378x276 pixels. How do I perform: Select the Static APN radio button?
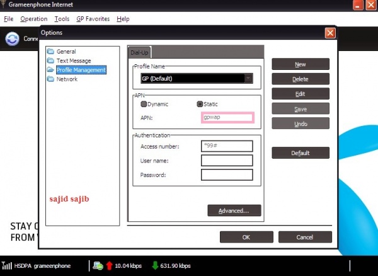point(200,104)
